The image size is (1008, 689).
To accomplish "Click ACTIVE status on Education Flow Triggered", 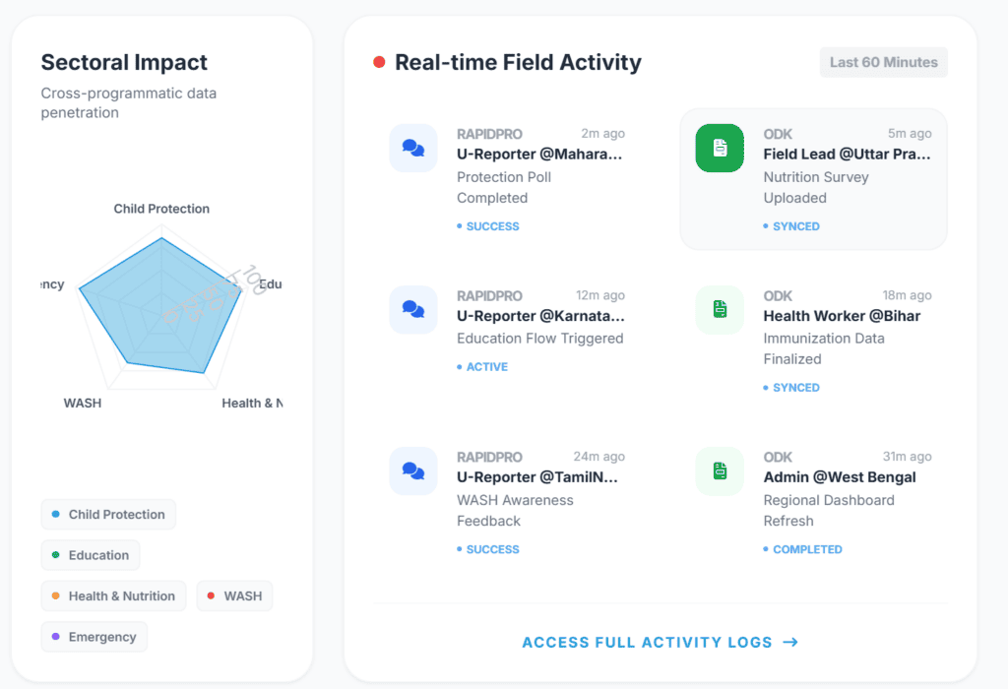I will point(485,366).
